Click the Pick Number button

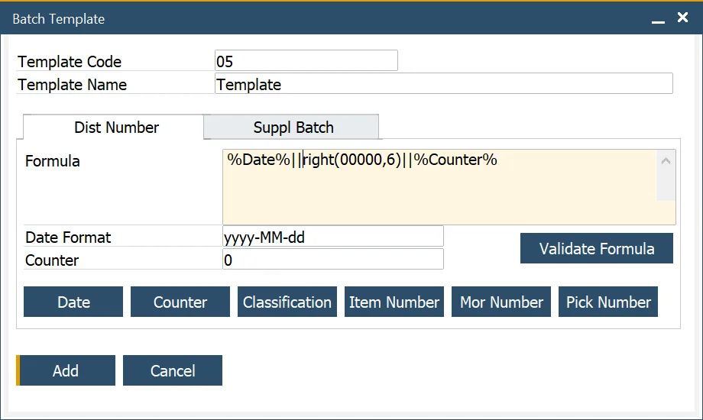click(608, 302)
